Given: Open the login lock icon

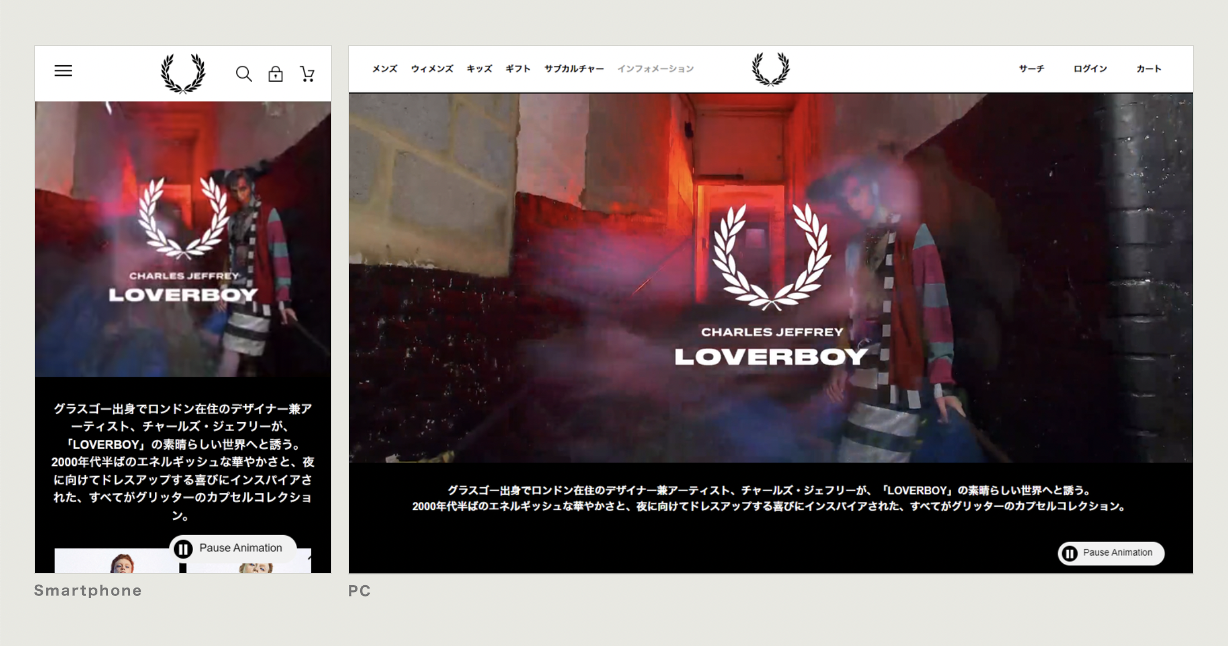Looking at the screenshot, I should 275,74.
